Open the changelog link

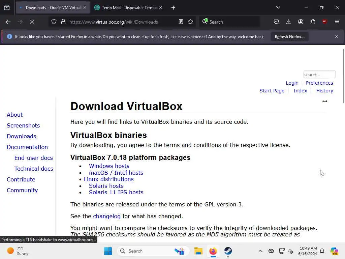[x=107, y=216]
